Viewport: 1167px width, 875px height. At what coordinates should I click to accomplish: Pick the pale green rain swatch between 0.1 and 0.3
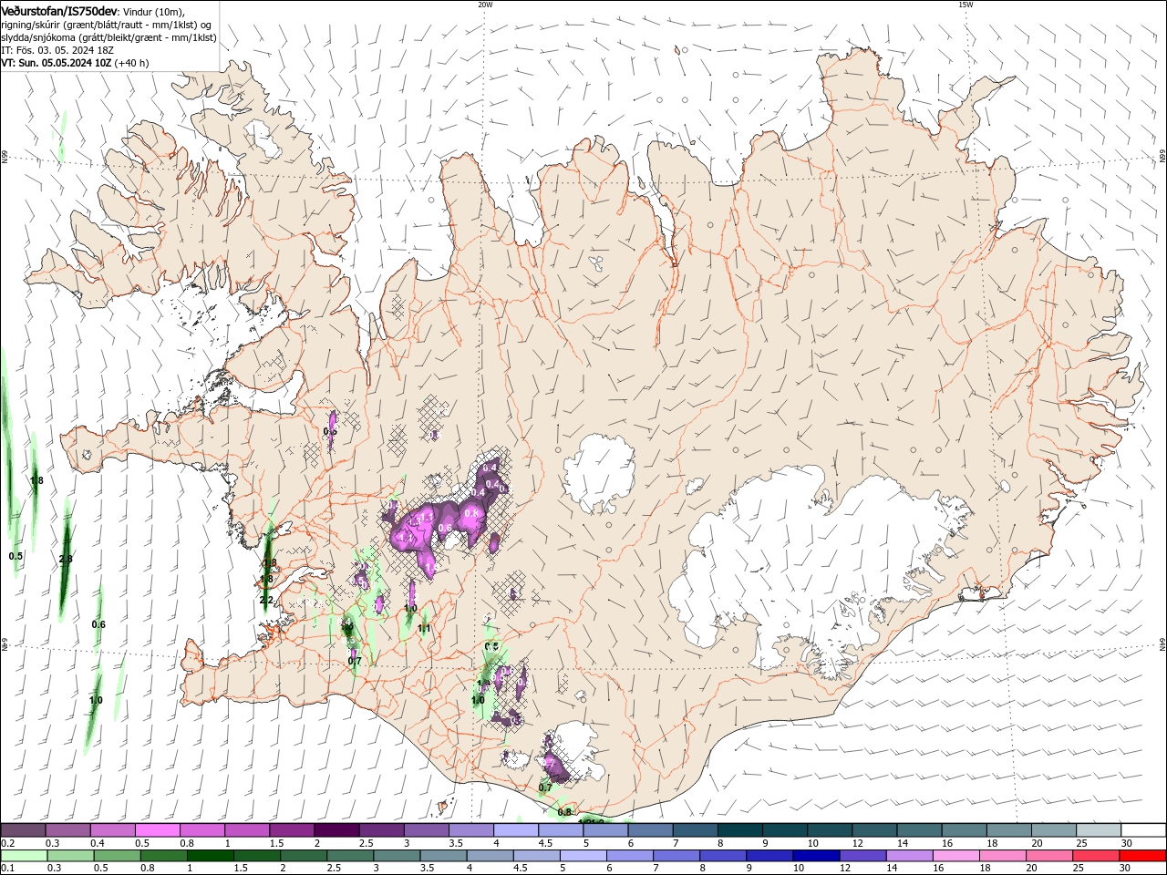(x=23, y=856)
